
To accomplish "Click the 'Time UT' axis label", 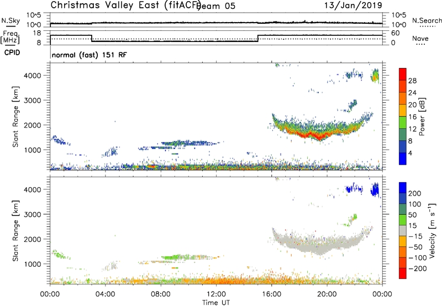I will tap(216, 303).
